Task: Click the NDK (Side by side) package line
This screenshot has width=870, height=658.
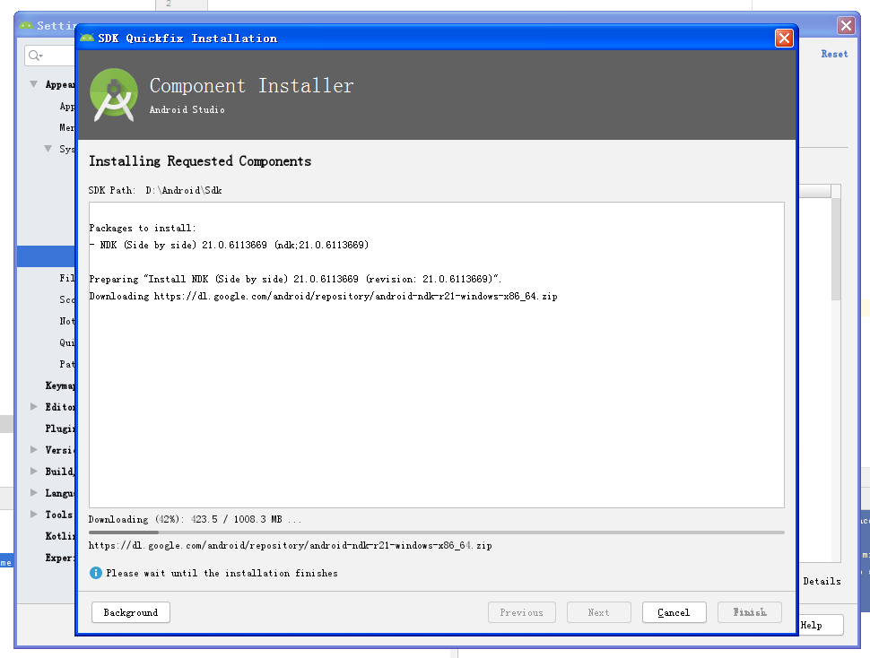Action: coord(229,245)
